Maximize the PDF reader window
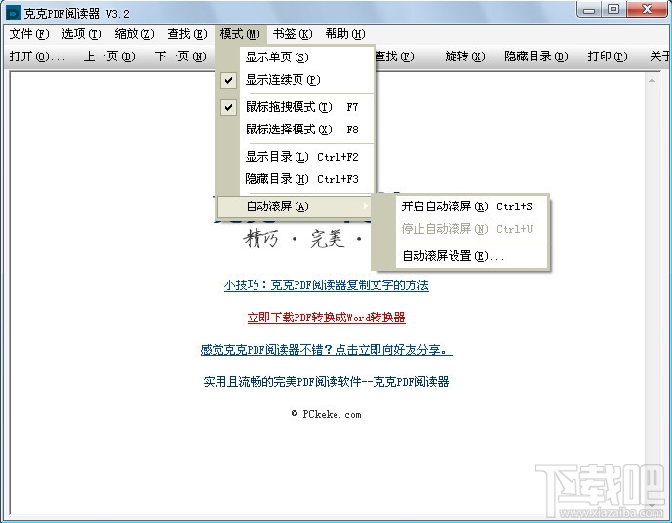672x523 pixels. (614, 10)
